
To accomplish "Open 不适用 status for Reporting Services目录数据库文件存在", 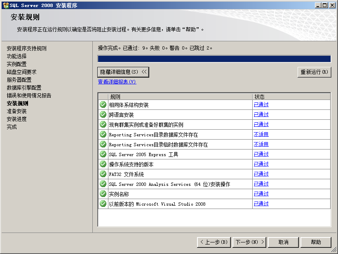I will click(261, 134).
